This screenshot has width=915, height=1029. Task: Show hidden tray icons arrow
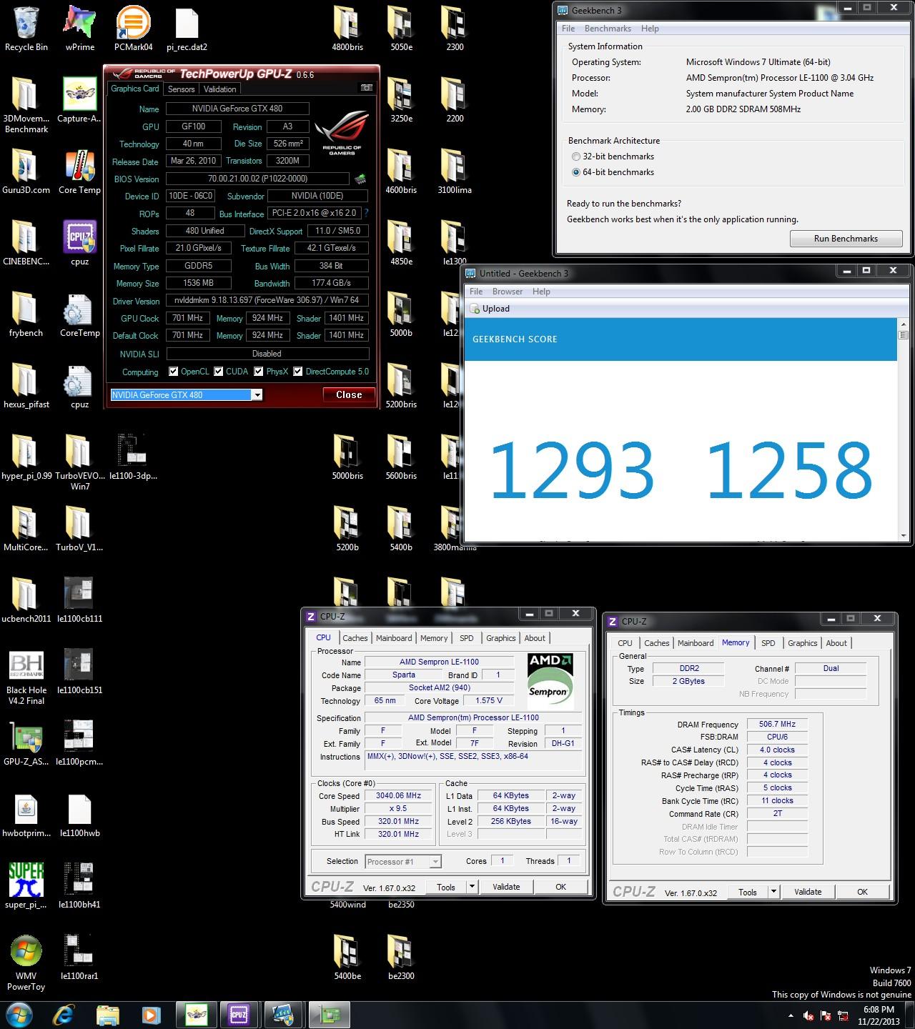tap(791, 1015)
